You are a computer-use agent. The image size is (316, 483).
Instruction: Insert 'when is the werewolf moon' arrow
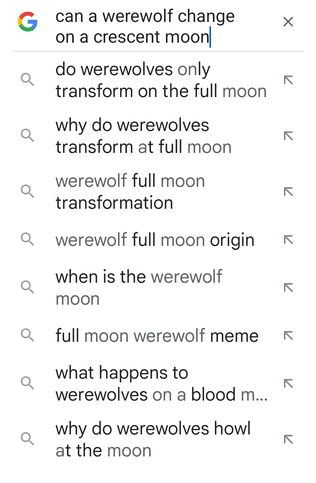(x=288, y=287)
